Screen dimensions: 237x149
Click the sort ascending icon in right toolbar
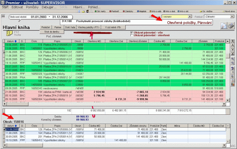coord(233,80)
